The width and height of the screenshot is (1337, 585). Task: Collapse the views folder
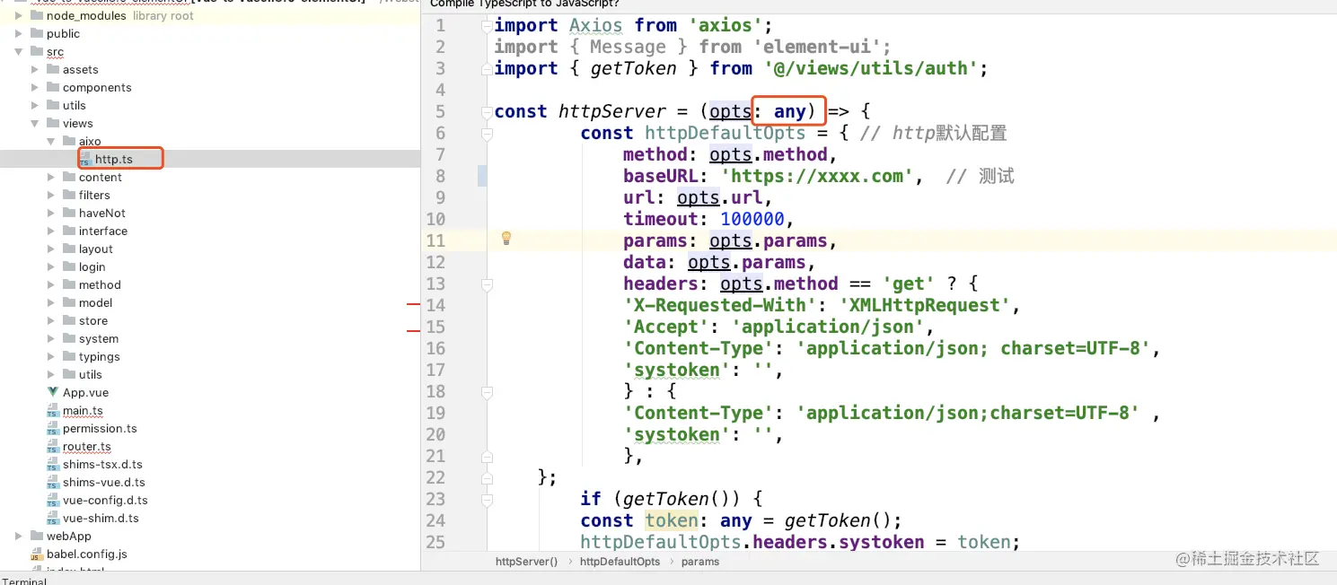[x=34, y=123]
